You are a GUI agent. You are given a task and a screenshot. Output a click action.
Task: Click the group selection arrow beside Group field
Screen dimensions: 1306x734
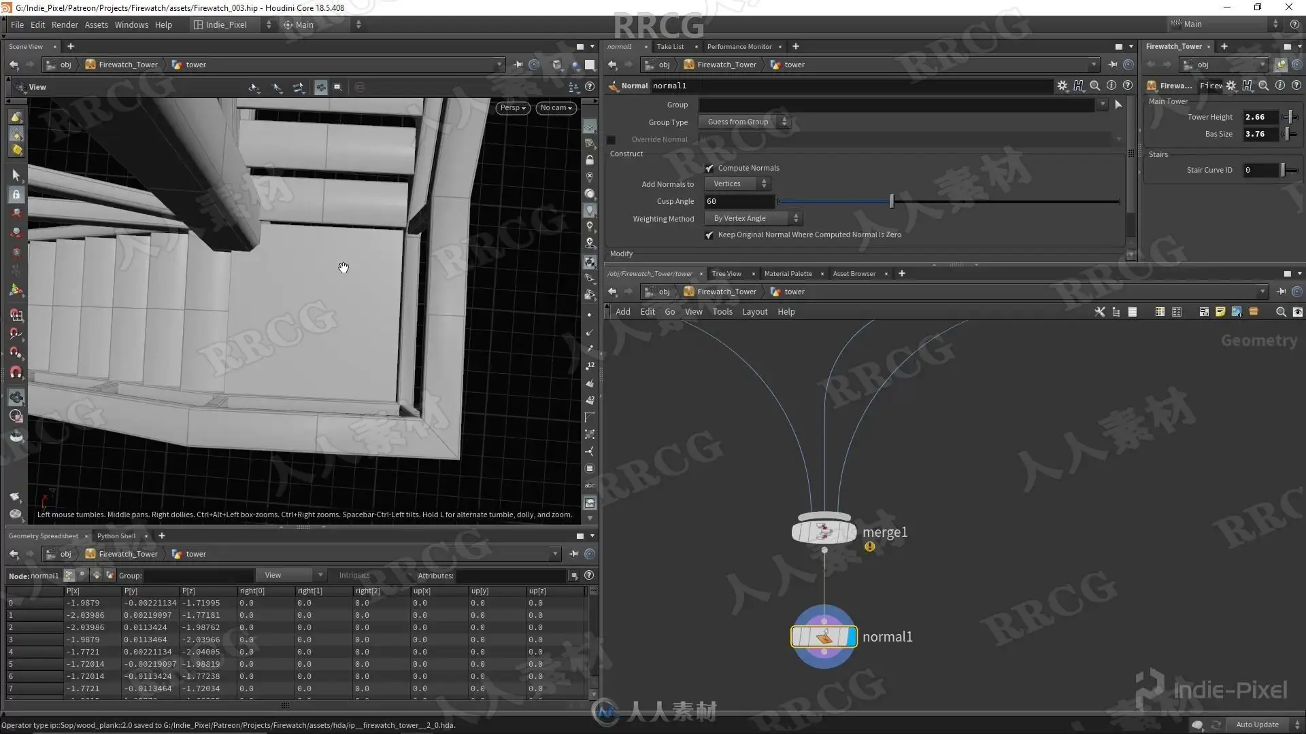tap(1118, 105)
